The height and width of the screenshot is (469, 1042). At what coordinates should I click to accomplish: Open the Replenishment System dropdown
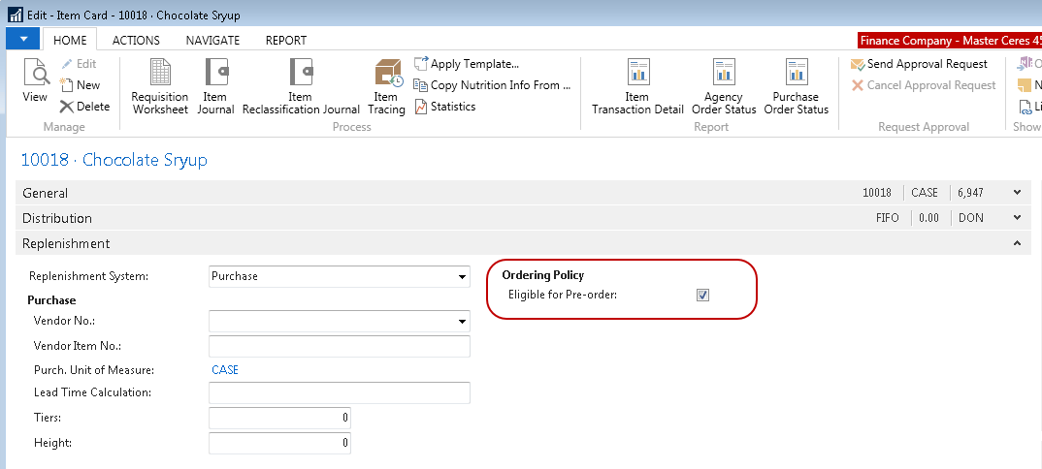point(462,277)
